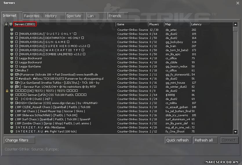Image resolution: width=242 pixels, height=165 pixels.
Task: Sort by the Players column header
Action: (156, 24)
